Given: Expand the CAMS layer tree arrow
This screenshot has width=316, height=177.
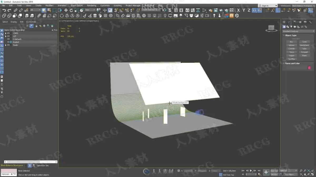Looking at the screenshot, I should click(x=6, y=33).
